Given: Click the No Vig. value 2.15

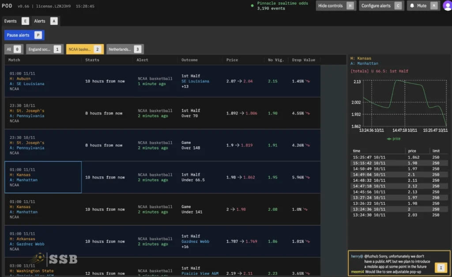Looking at the screenshot, I should 273,81.
